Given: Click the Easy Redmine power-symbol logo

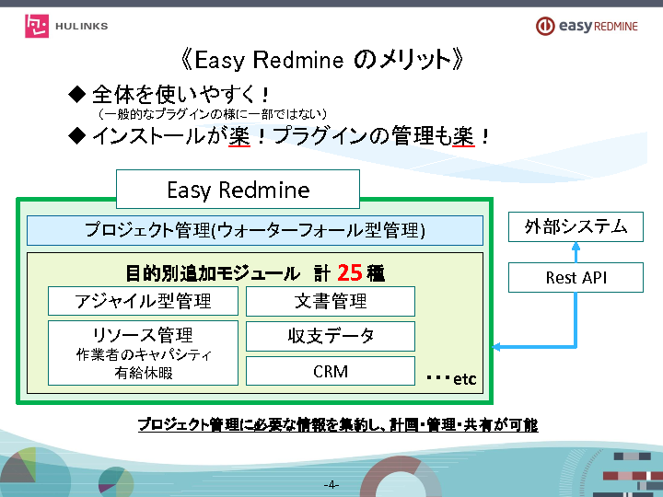Looking at the screenshot, I should click(545, 26).
